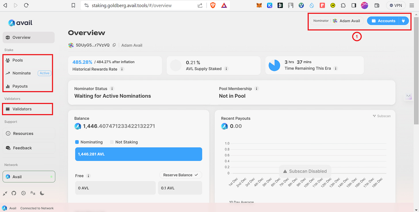
Task: Open the Subscan link in Recent Payouts
Action: [x=382, y=116]
